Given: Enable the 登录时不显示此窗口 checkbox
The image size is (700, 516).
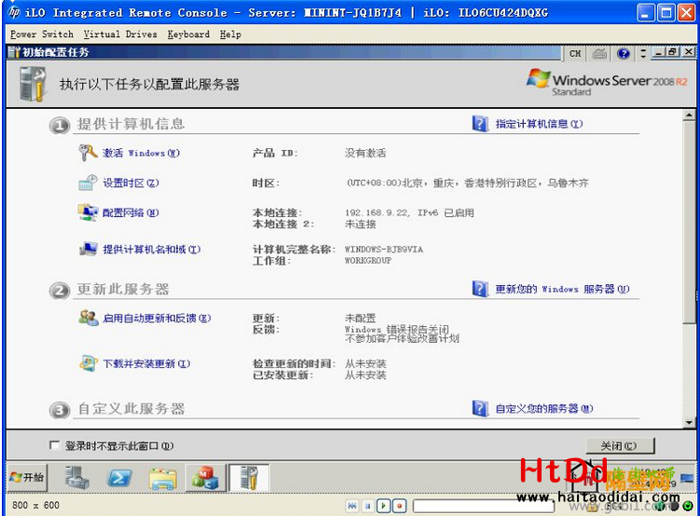Looking at the screenshot, I should coord(54,445).
